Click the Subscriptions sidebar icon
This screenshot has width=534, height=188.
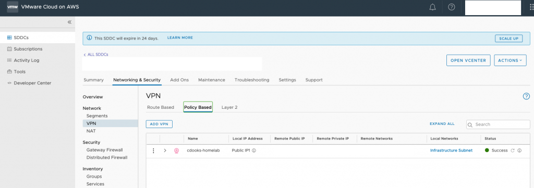9,49
